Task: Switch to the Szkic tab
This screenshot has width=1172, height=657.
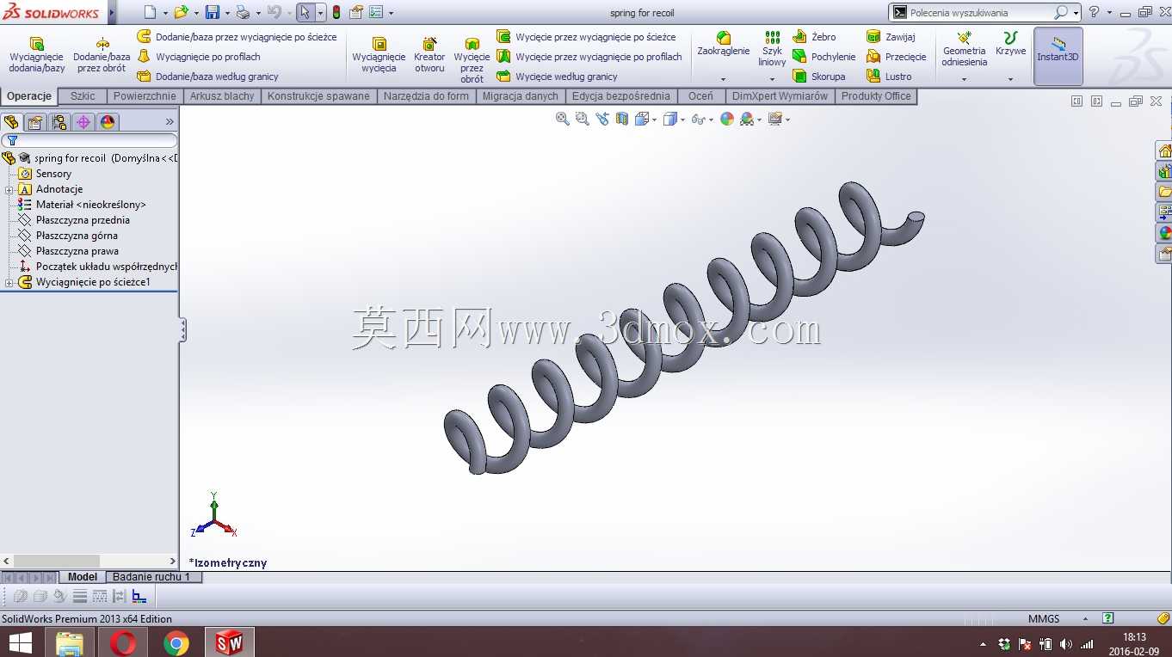Action: point(83,96)
